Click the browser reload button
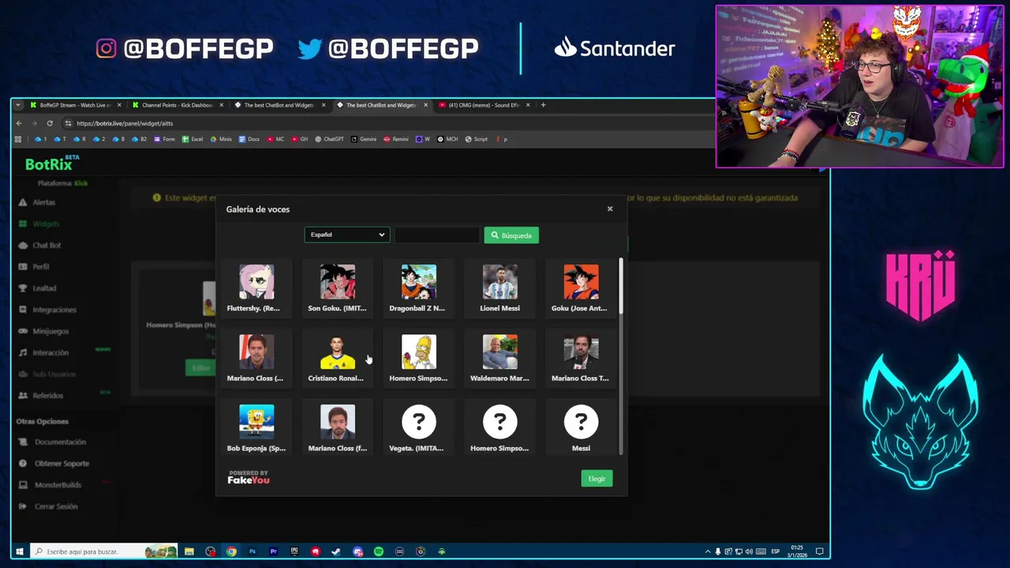The image size is (1010, 568). 50,123
